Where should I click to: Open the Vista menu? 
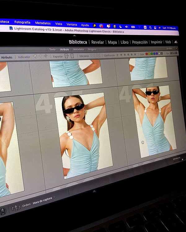(59, 24)
